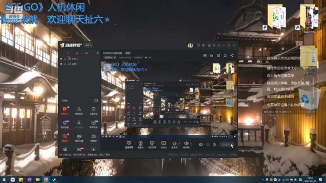Viewport: 326px width, 183px height.
Task: Switch to the second scene tab
Action: (77, 53)
